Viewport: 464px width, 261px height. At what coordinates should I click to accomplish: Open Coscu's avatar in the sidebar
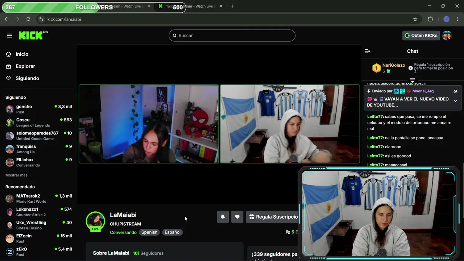[10, 123]
